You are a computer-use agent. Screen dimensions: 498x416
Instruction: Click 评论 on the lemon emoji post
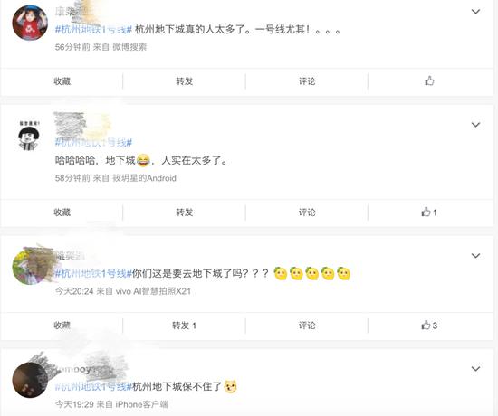pos(307,326)
